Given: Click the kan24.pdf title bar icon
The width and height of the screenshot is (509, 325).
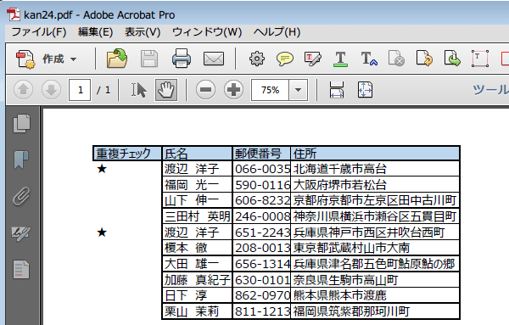Looking at the screenshot, I should (x=14, y=15).
